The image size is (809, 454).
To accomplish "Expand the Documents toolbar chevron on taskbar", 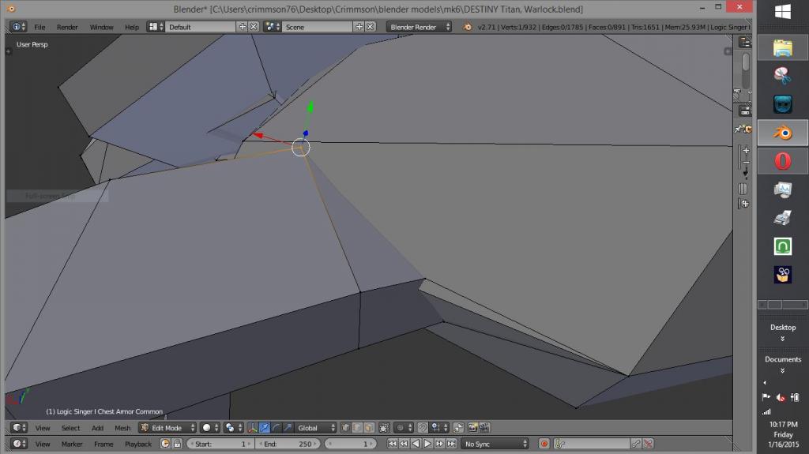I will pyautogui.click(x=783, y=371).
